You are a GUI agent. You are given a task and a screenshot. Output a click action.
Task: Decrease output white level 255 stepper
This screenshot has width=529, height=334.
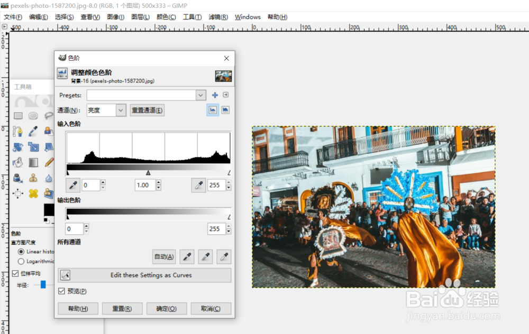229,231
